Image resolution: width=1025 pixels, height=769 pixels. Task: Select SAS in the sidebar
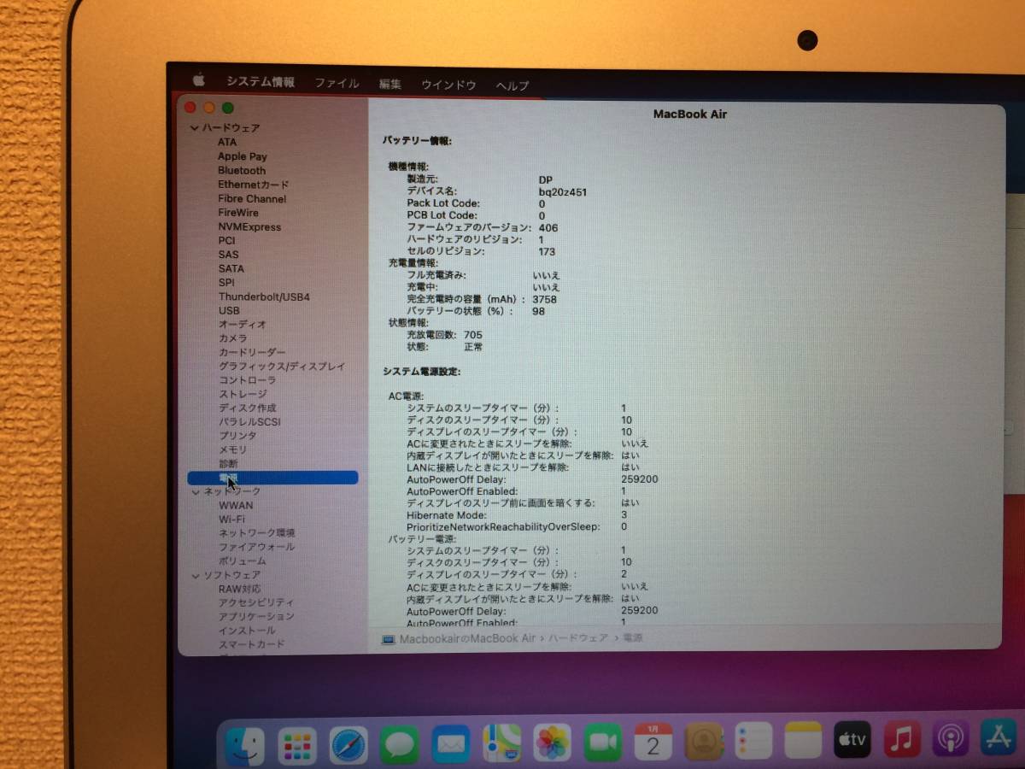228,254
